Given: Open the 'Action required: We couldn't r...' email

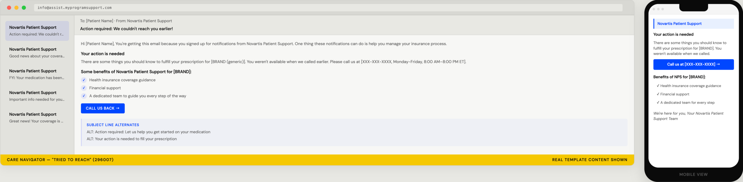Looking at the screenshot, I should [x=37, y=31].
